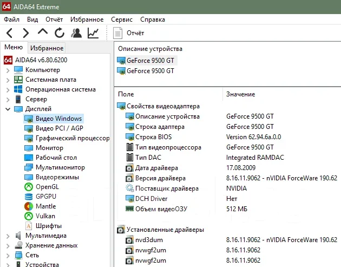Click the Объем видеоОЗУ memory chip icon
Image resolution: width=341 pixels, height=267 pixels.
tap(129, 209)
